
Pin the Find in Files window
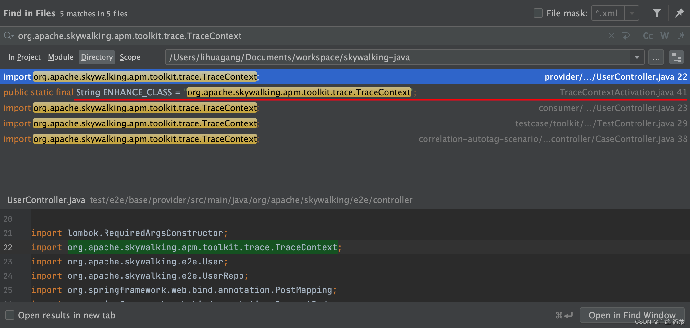(679, 13)
